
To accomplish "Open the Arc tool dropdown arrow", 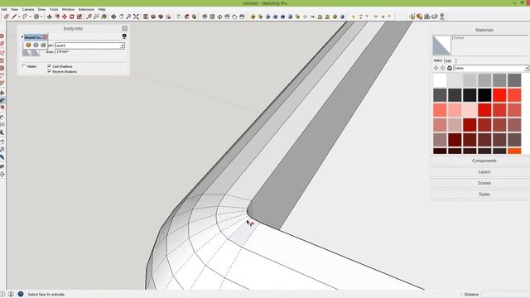I will coord(30,17).
